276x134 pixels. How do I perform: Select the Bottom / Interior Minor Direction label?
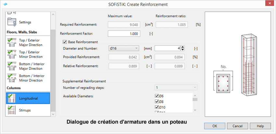pos(32,78)
